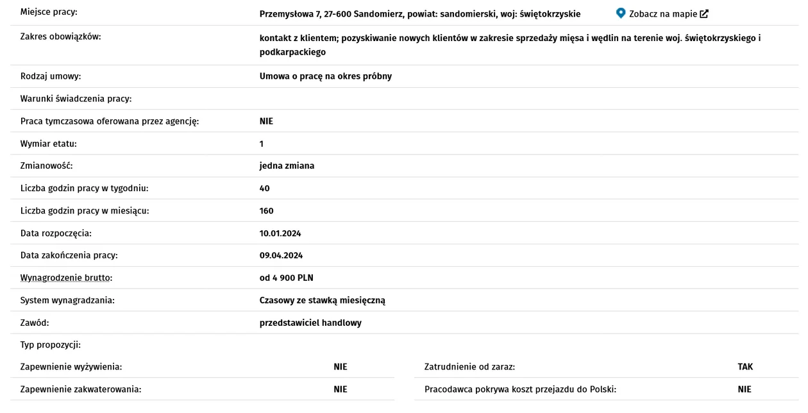This screenshot has width=808, height=413.
Task: Click the 'przedstawiciel handlowy' occupation value
Action: [x=310, y=323]
